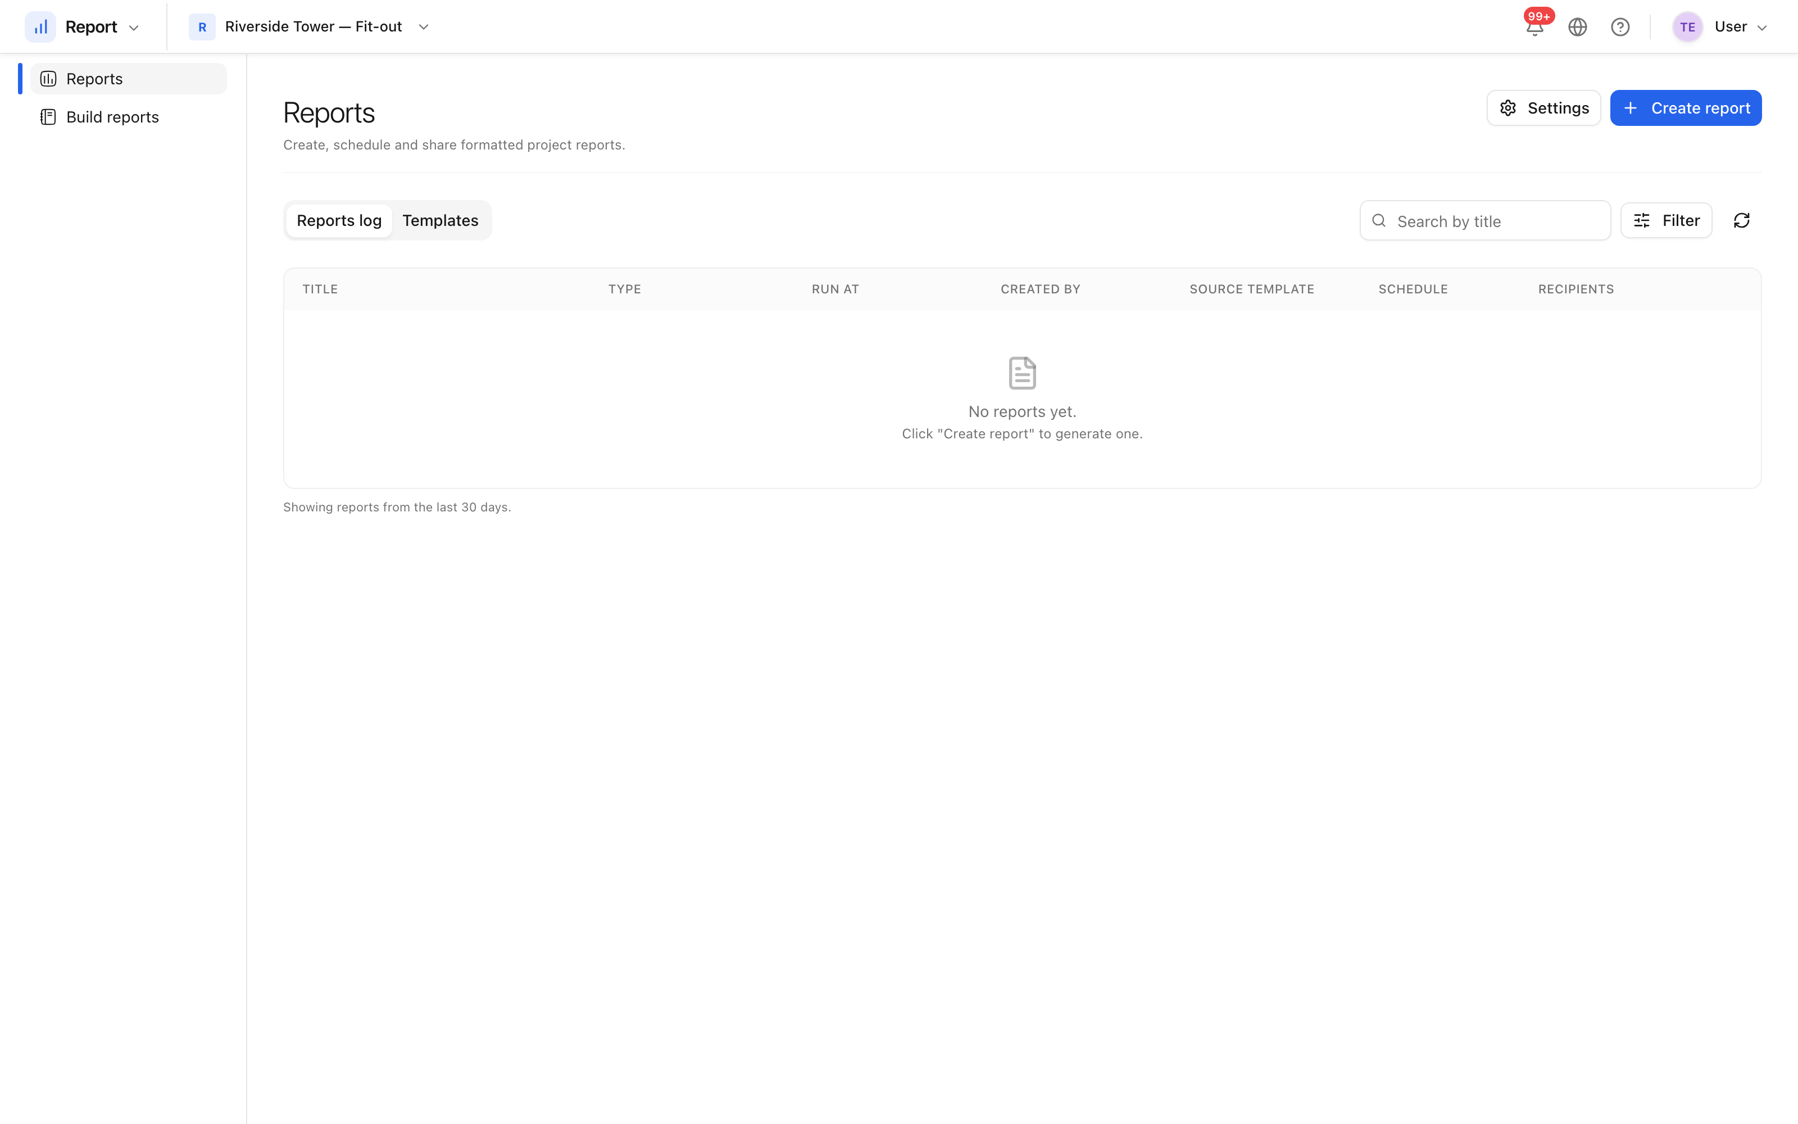Click the refresh reports icon
The height and width of the screenshot is (1124, 1798).
click(x=1742, y=221)
